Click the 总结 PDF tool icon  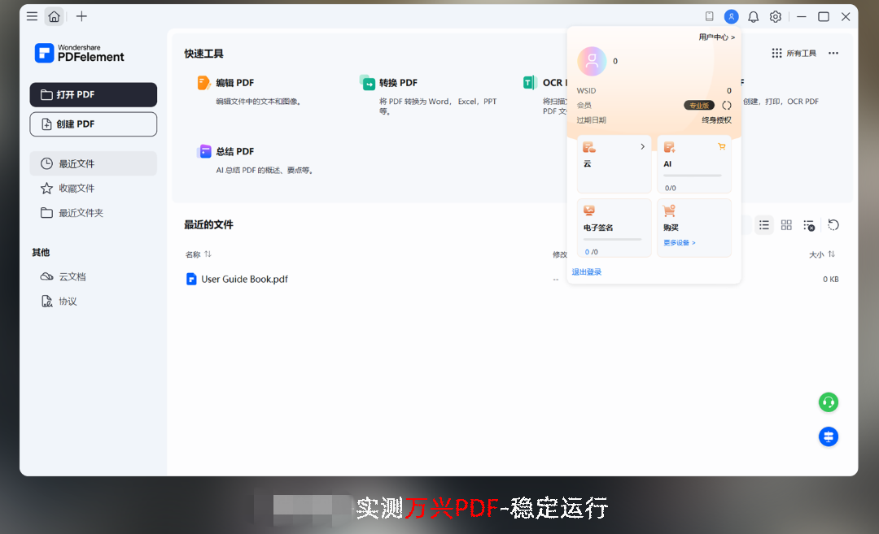coord(204,151)
